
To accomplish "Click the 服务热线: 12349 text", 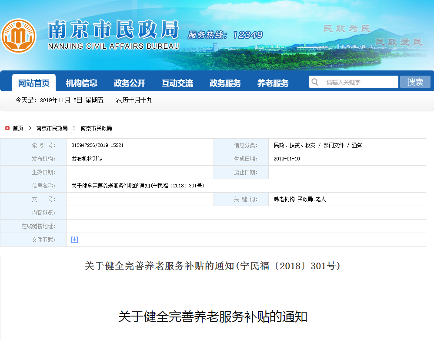I will 225,35.
